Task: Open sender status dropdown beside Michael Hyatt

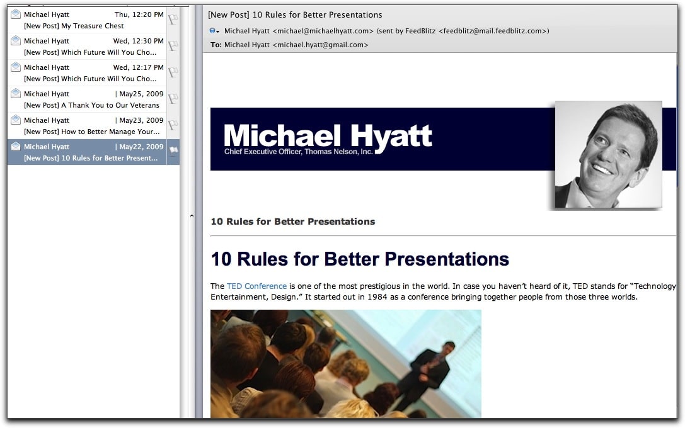Action: (214, 31)
